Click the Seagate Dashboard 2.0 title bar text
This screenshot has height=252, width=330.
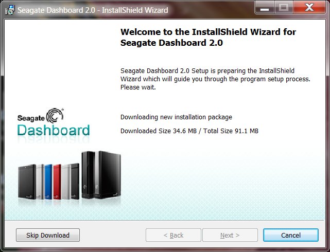click(93, 10)
